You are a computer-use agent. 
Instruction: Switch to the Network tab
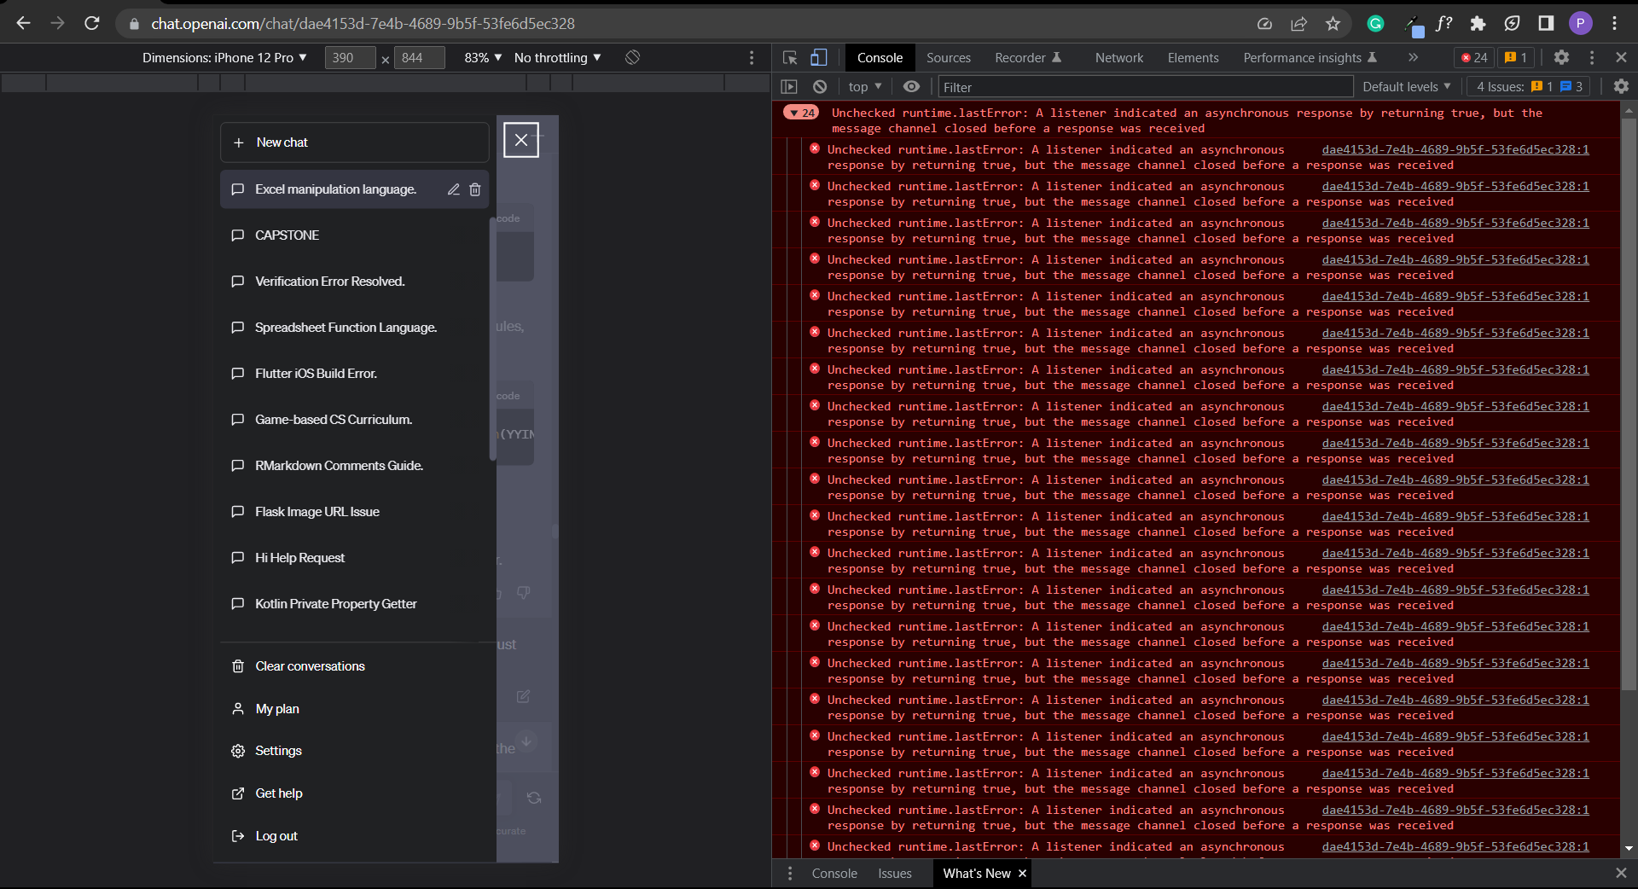tap(1118, 57)
